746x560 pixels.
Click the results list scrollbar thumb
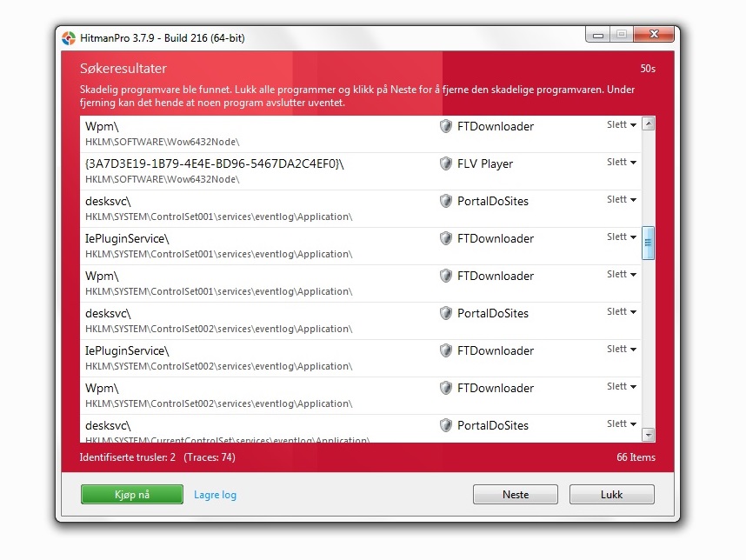[x=648, y=243]
